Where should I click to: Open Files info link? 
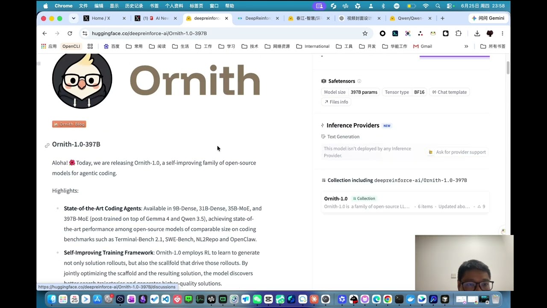pos(336,102)
